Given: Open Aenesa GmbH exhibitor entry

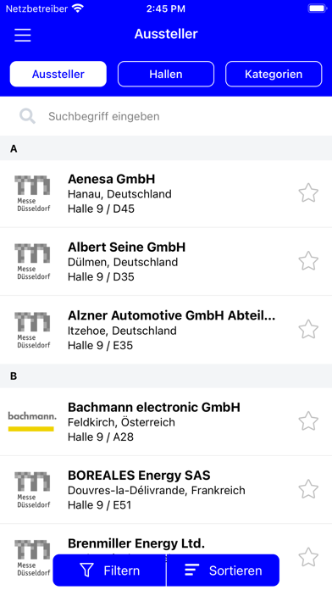Looking at the screenshot, I should (166, 194).
